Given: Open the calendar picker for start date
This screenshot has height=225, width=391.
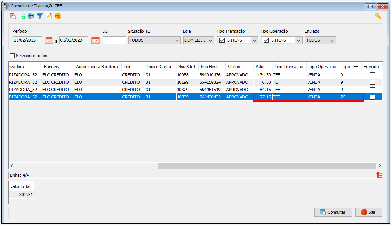Looking at the screenshot, I should coord(49,40).
